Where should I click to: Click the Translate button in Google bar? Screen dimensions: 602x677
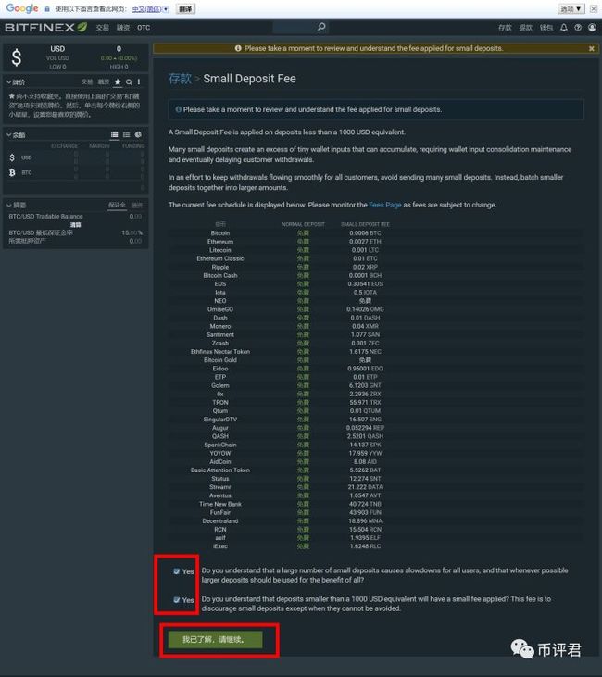tap(186, 9)
